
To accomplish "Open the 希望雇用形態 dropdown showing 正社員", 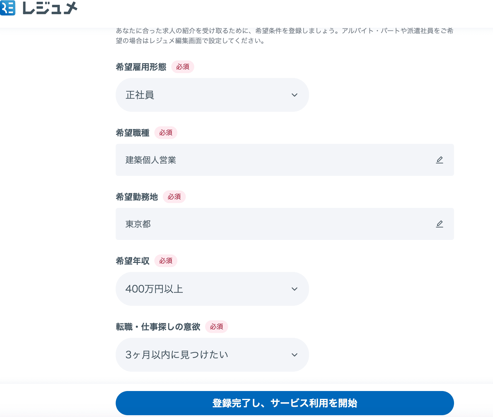I will click(211, 95).
